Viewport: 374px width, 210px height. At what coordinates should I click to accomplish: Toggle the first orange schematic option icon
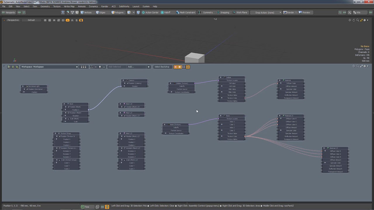176,67
